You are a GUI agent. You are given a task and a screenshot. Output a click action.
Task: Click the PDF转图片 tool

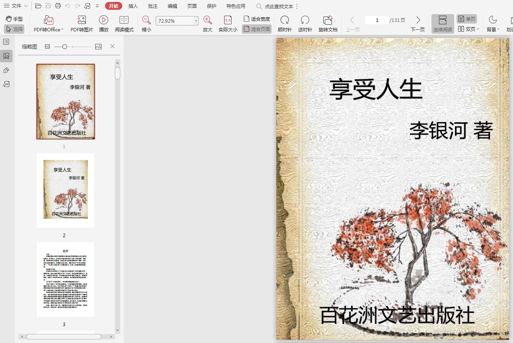(x=82, y=24)
